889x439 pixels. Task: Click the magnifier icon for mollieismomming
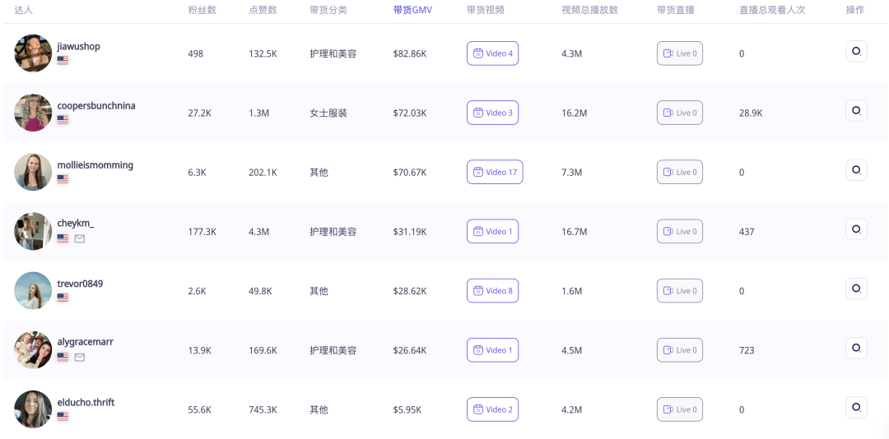pyautogui.click(x=856, y=170)
